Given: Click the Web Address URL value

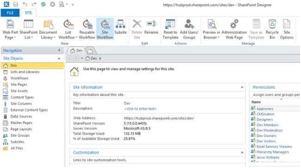Looking at the screenshot, I should (159, 118).
